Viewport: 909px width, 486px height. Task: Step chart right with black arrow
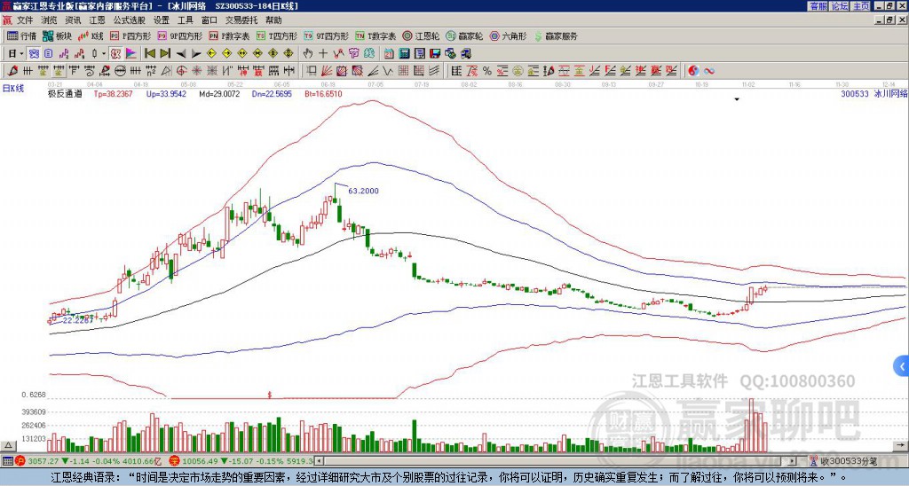coord(196,53)
